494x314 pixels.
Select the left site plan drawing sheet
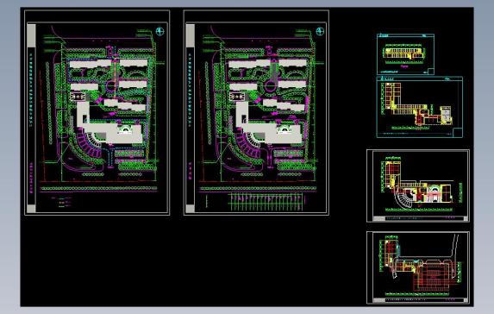coord(97,112)
